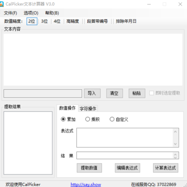Switch to the 字符操作 tab
The image size is (187, 187).
88,109
